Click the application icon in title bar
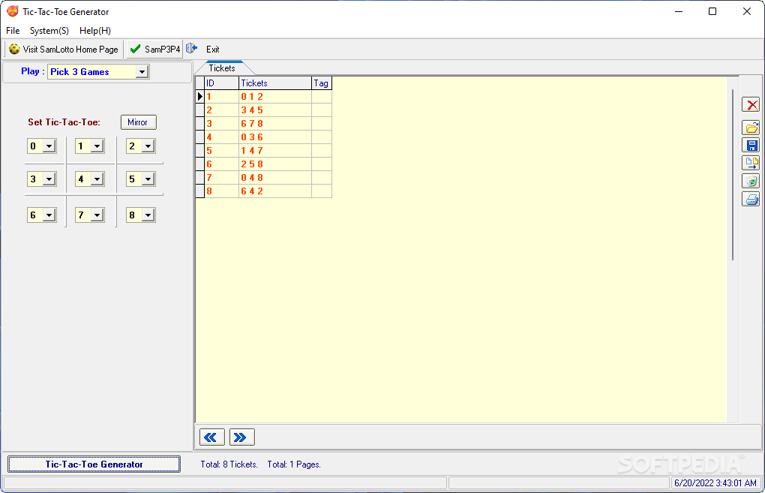Image resolution: width=765 pixels, height=493 pixels. click(13, 11)
